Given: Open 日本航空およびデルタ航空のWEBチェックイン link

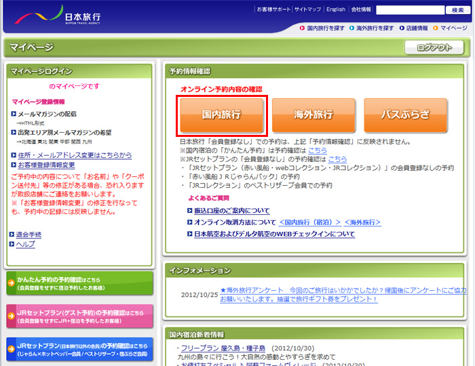Looking at the screenshot, I should click(274, 234).
